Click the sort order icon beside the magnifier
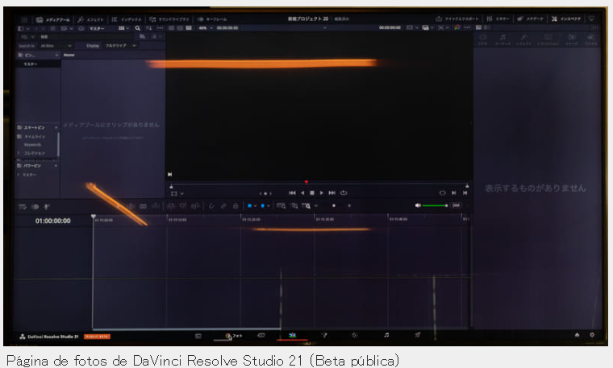The height and width of the screenshot is (368, 613). click(148, 28)
